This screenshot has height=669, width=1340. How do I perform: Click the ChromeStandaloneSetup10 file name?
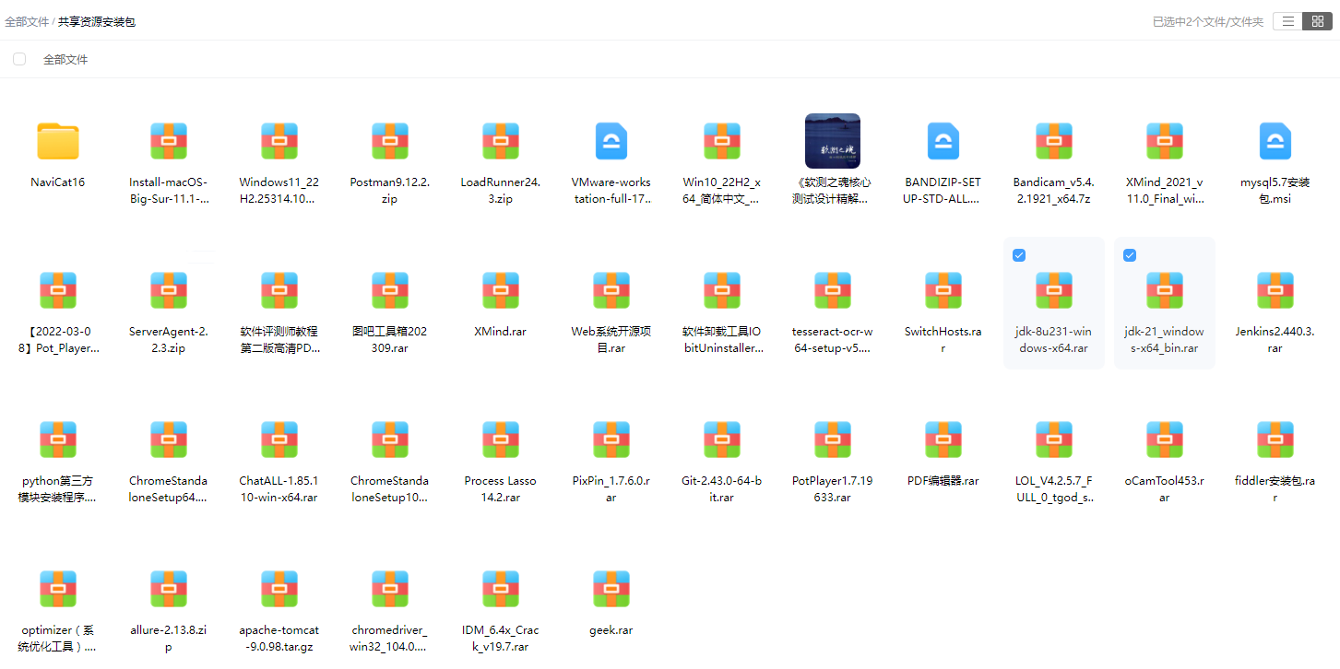[x=389, y=488]
